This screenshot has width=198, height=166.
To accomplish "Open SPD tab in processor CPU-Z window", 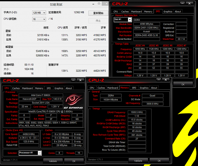I will 49,88.
